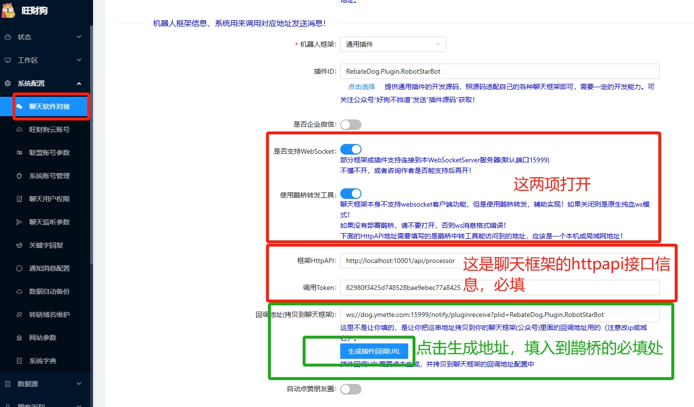694x407 pixels.
Task: Open the 机器人框架 dropdown
Action: tap(393, 44)
